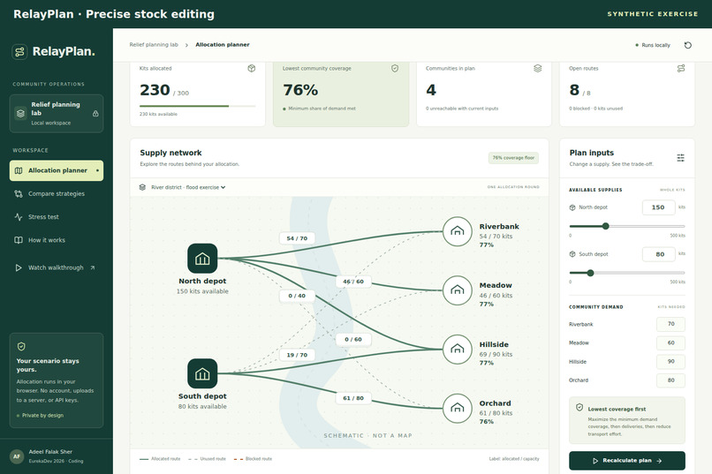The image size is (712, 474).
Task: Click the play icon for Watch walkthrough
Action: (19, 267)
